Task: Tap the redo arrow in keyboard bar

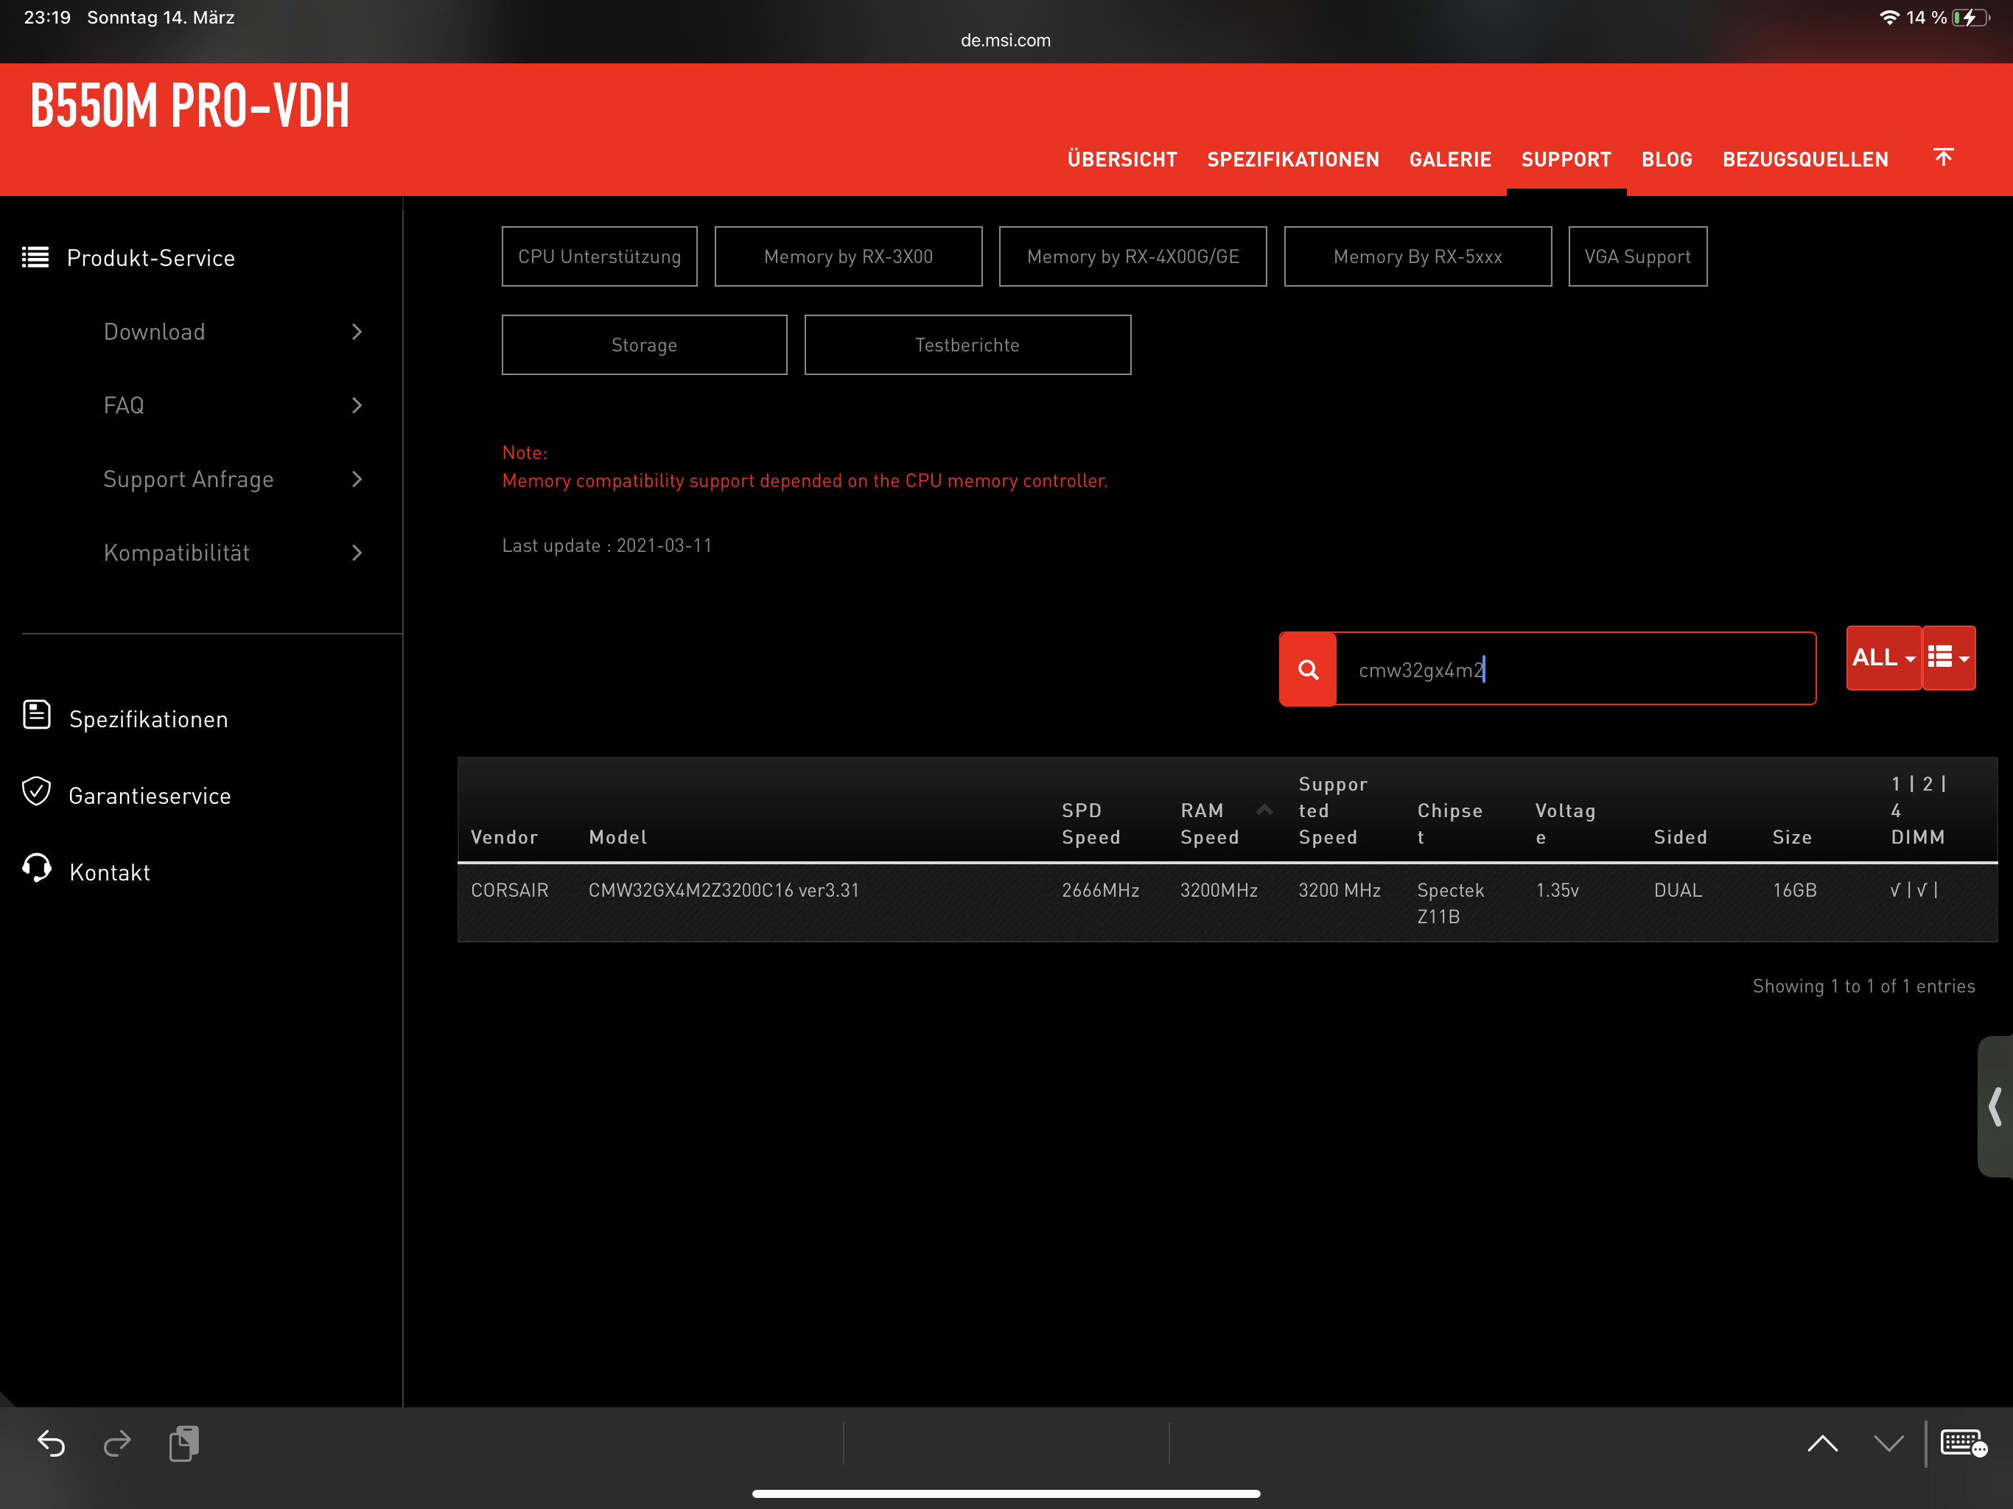Action: point(117,1443)
